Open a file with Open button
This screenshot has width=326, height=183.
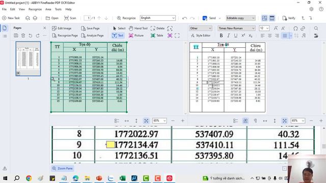coord(52,18)
